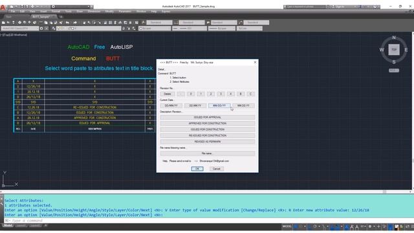Viewport: 414px width, 233px height.
Task: Click the Layer Properties Manager icon
Action: pyautogui.click(x=54, y=28)
